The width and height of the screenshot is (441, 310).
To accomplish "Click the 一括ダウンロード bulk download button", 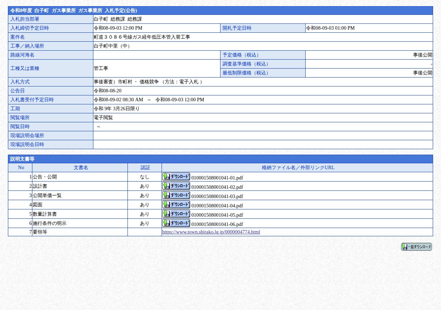I will point(416,247).
